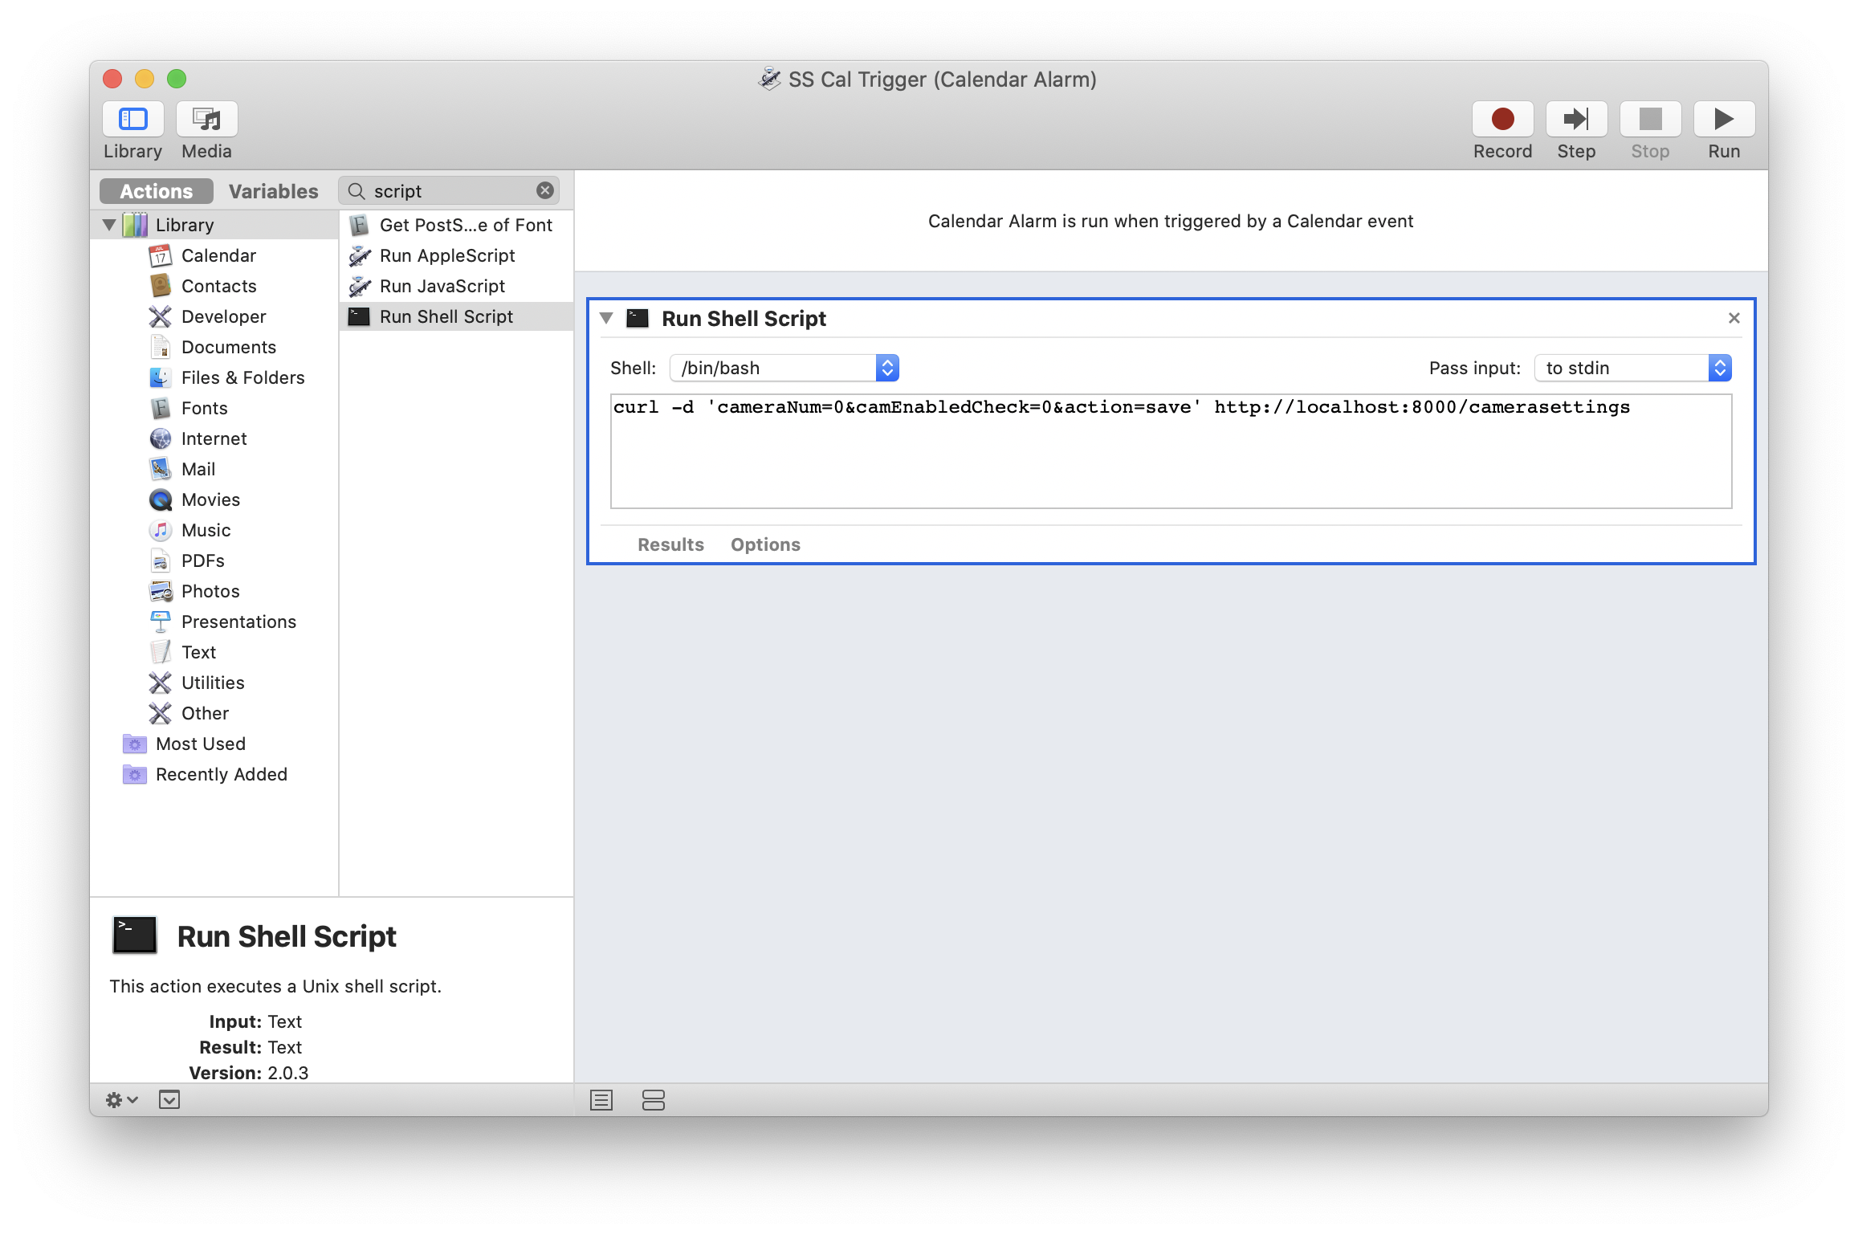Switch to the Variables tab

coord(273,191)
